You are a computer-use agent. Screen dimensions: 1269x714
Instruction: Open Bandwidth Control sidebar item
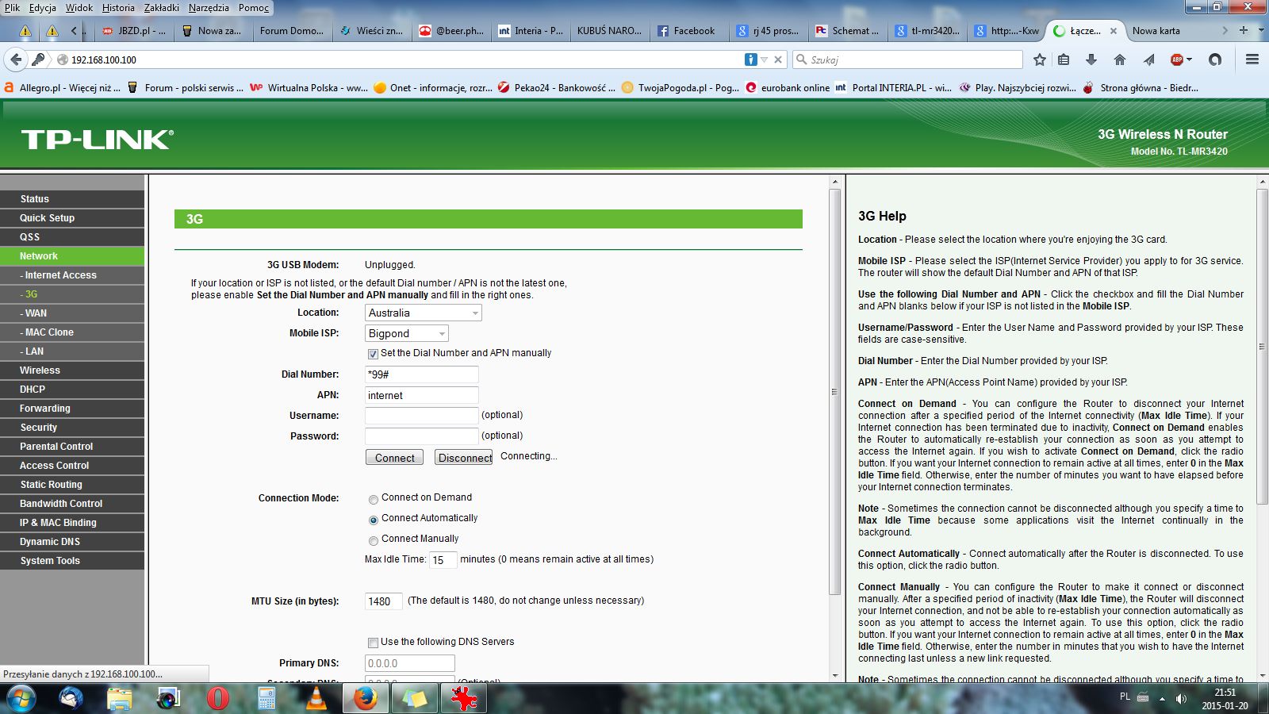tap(72, 504)
